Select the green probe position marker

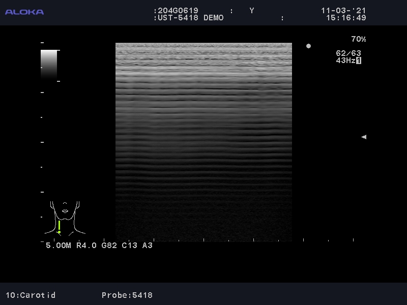[x=59, y=227]
